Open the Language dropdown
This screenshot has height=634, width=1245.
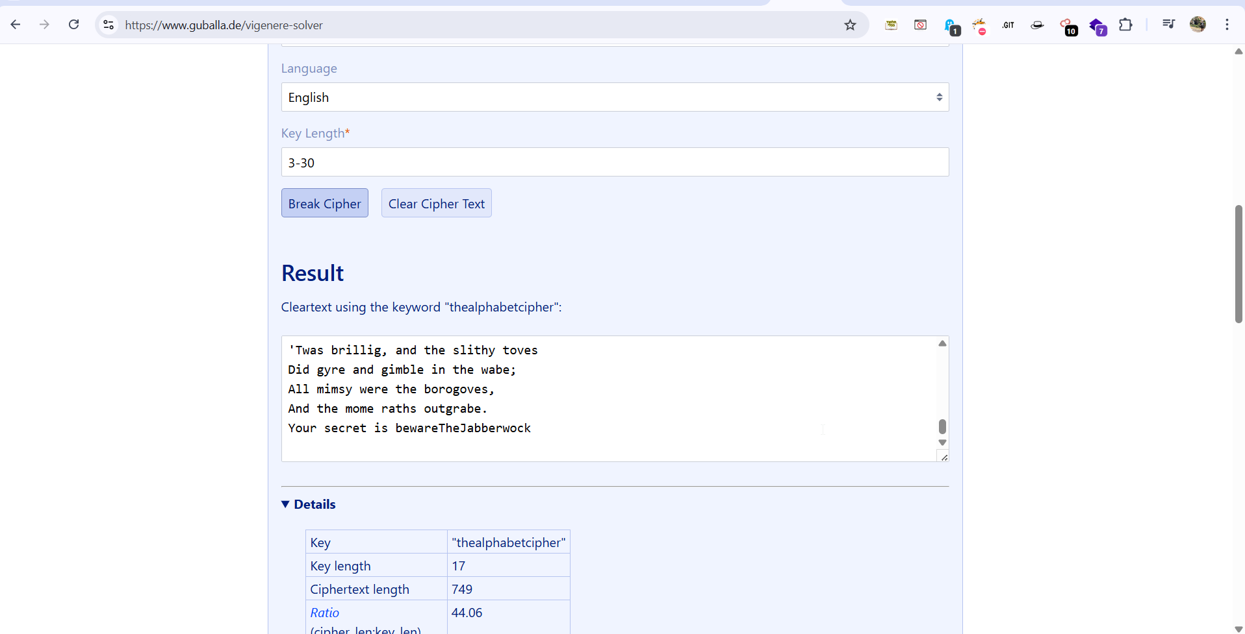pyautogui.click(x=614, y=97)
